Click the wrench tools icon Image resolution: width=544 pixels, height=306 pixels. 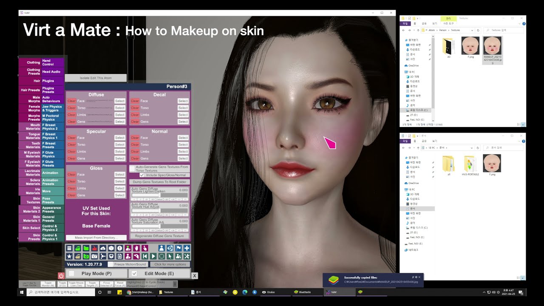point(187,256)
